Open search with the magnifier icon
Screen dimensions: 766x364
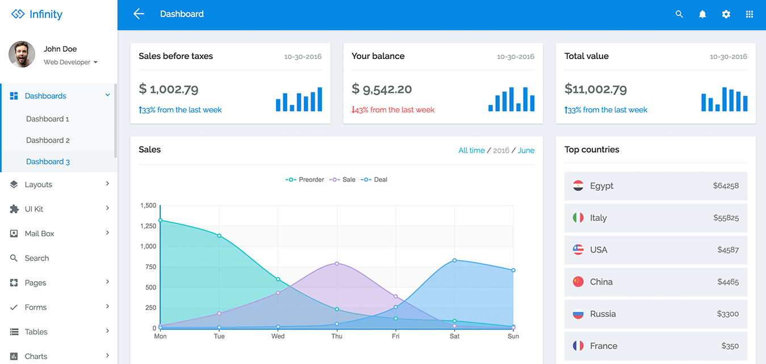click(x=679, y=14)
